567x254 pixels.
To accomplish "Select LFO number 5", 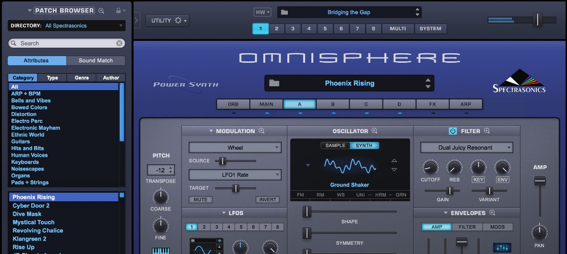I will point(241,227).
